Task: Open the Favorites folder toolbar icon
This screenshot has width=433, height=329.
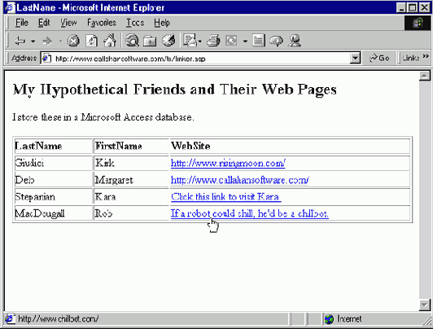Action: (x=150, y=41)
